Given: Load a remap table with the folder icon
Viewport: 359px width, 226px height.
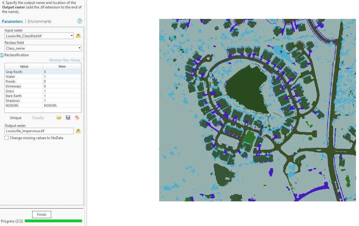Looking at the screenshot, I should pyautogui.click(x=59, y=117).
